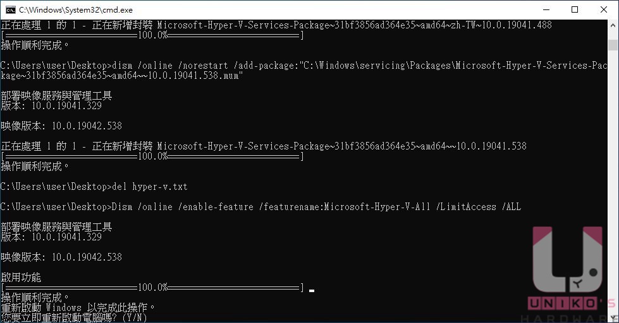This screenshot has width=619, height=323.
Task: Click the scrollbar up arrow
Action: [613, 25]
